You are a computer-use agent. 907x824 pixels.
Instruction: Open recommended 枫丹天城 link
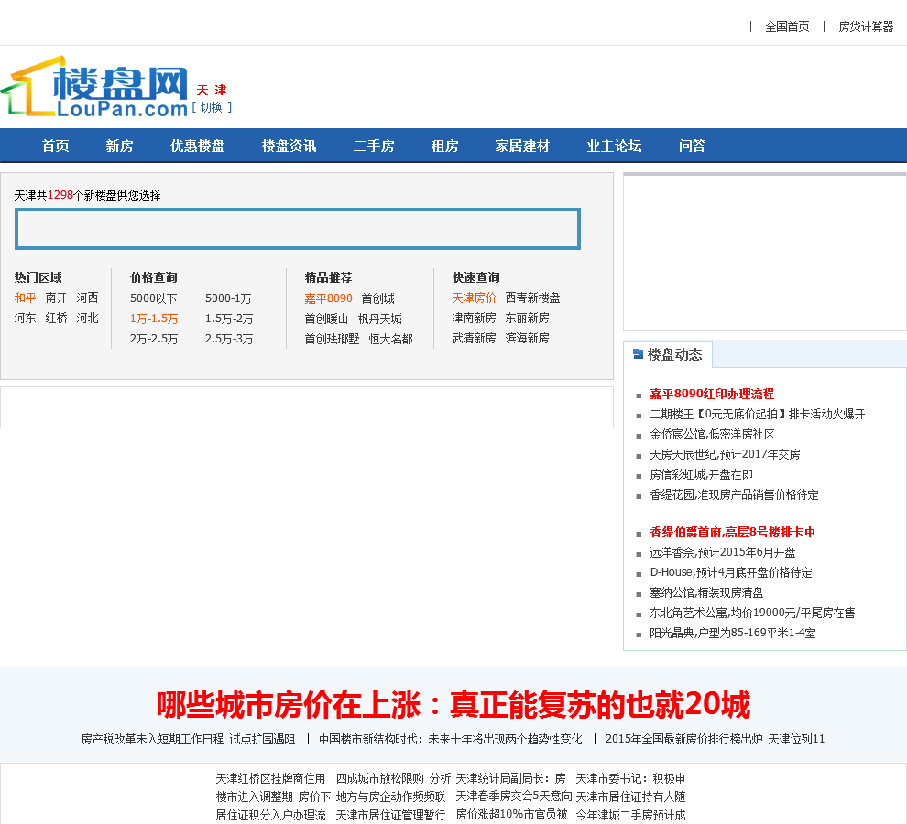(x=379, y=319)
